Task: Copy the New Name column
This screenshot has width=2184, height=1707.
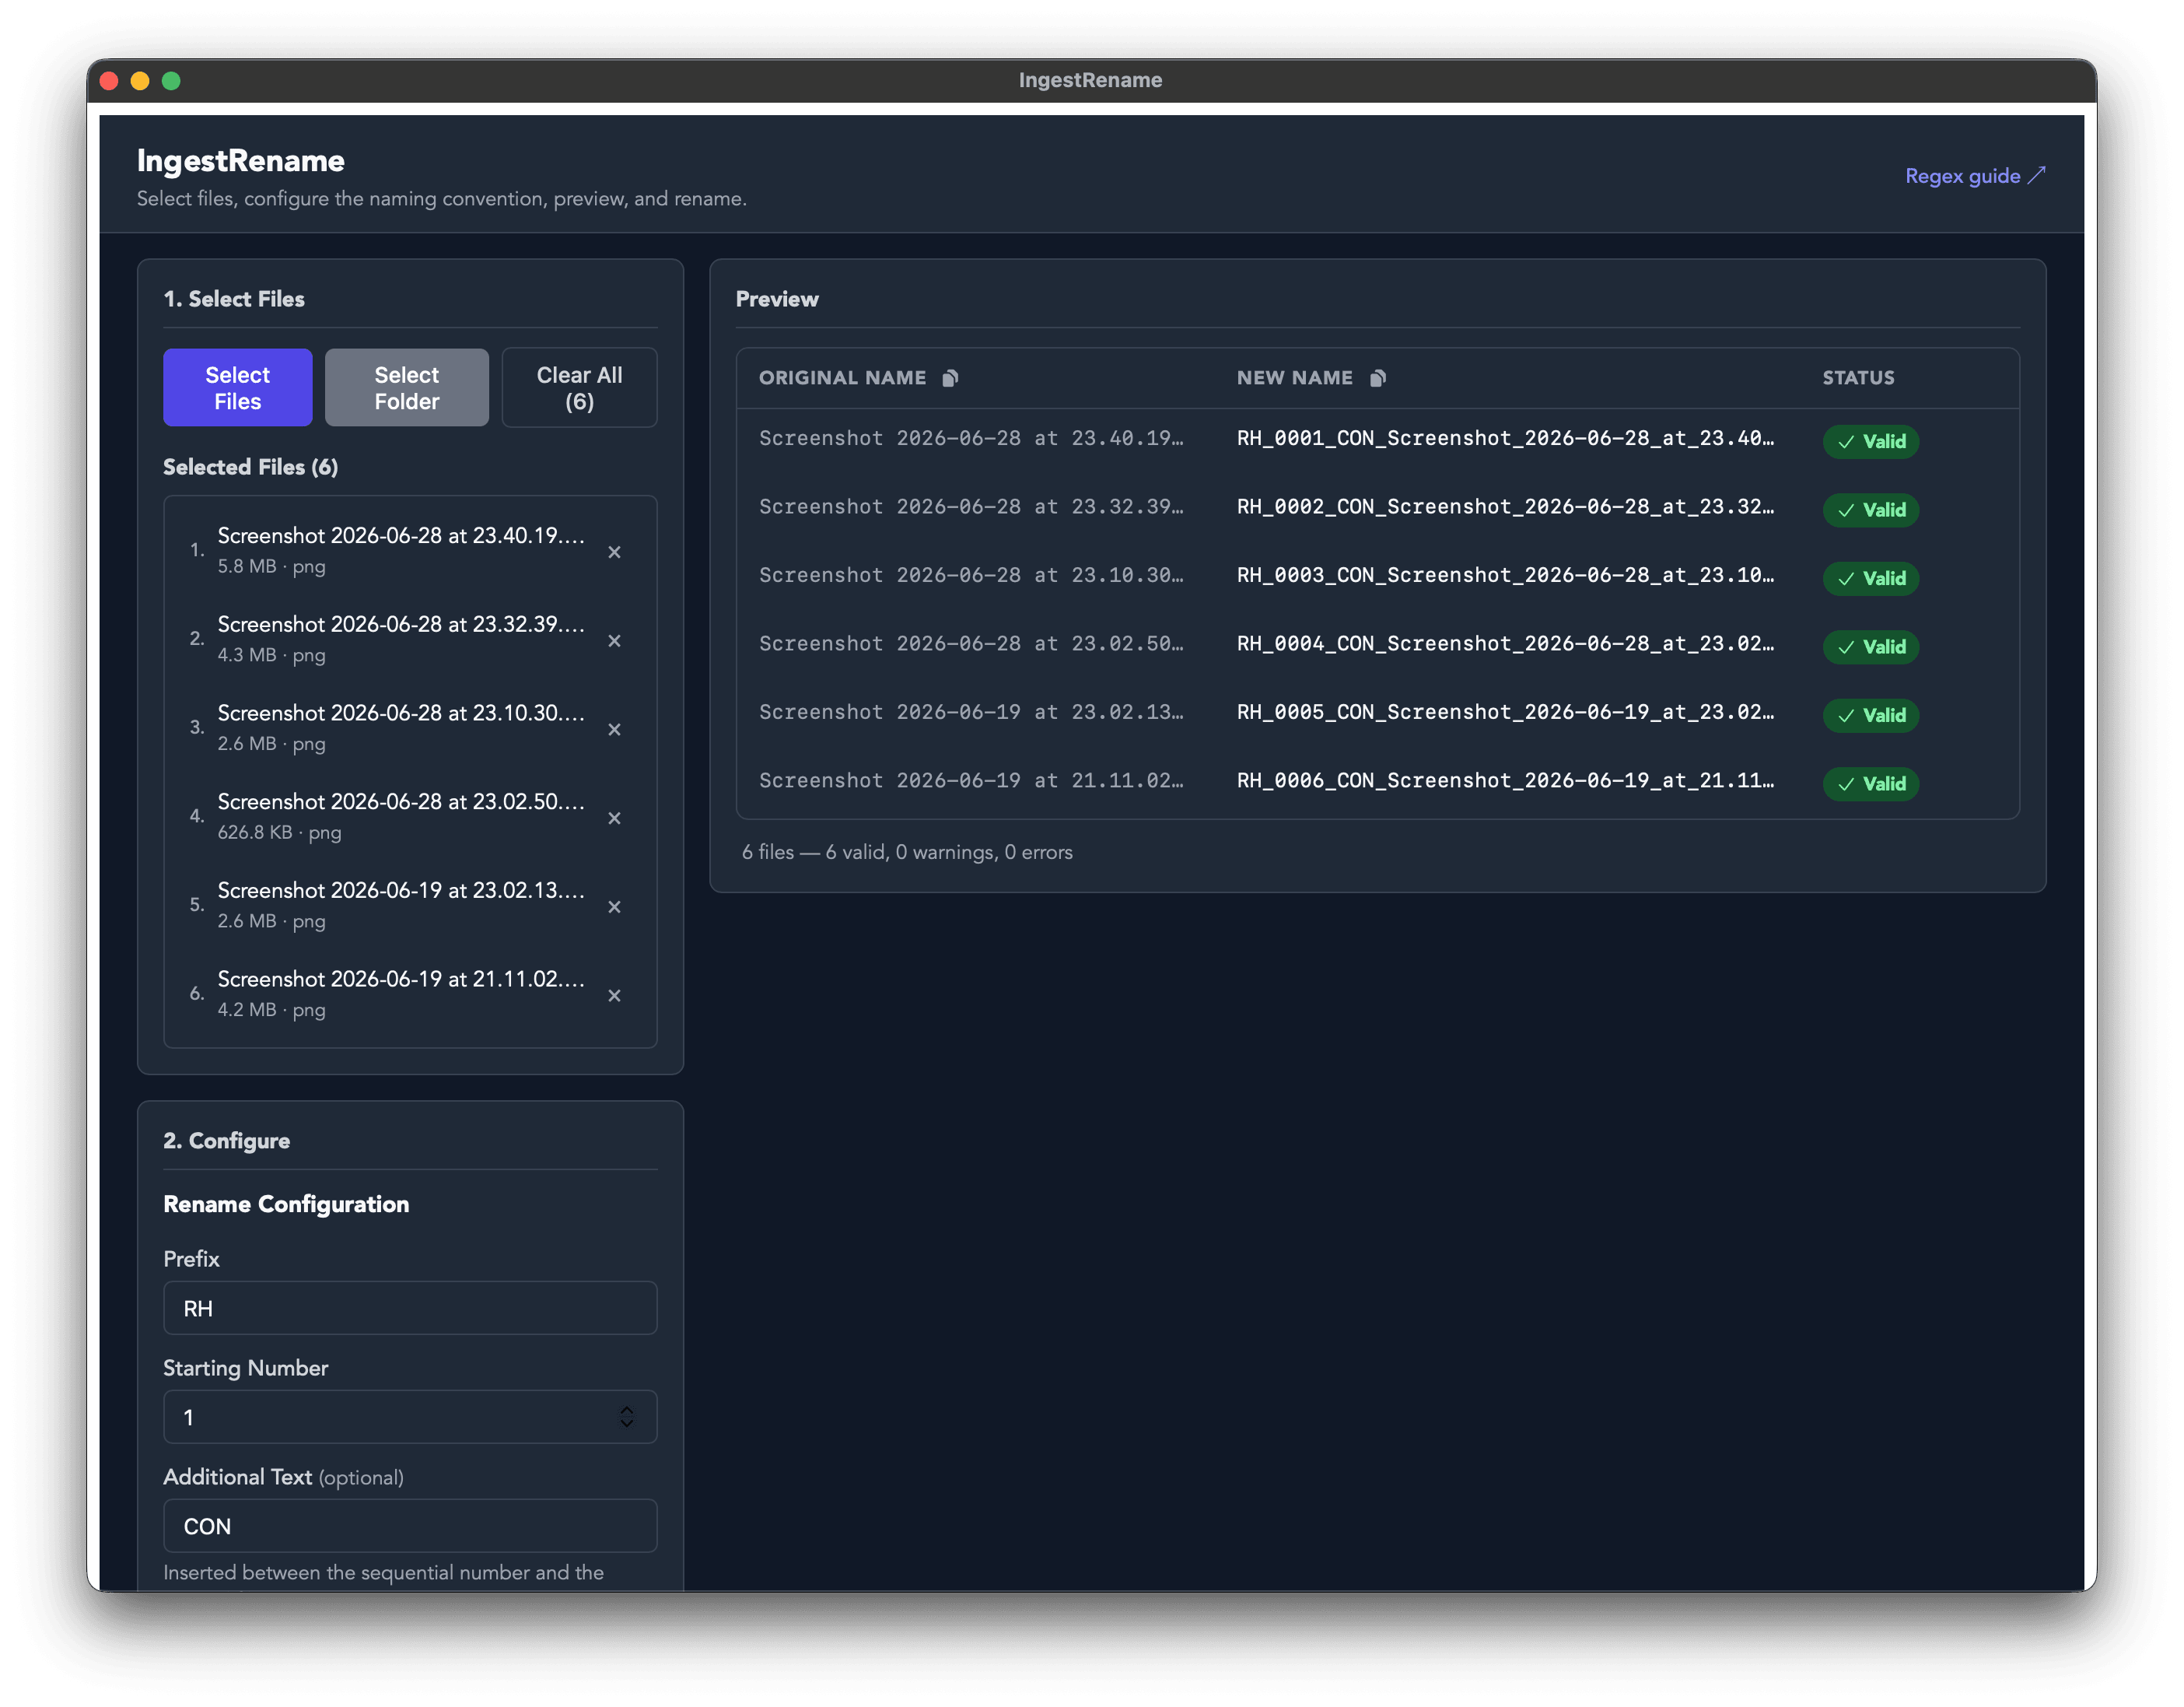Action: tap(1377, 377)
